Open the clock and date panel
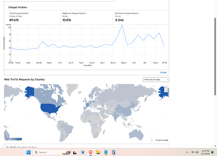The image size is (217, 156). (x=206, y=152)
